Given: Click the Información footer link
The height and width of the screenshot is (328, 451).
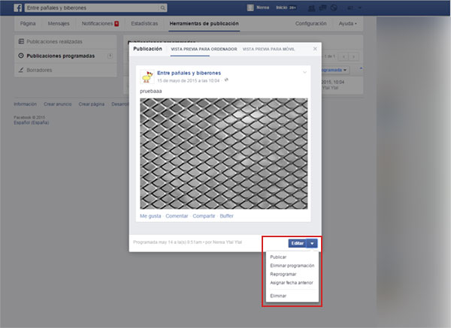Looking at the screenshot, I should [x=26, y=104].
